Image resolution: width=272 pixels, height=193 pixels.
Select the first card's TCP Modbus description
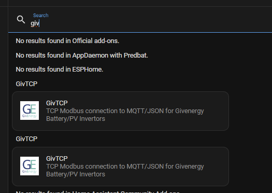click(x=125, y=115)
